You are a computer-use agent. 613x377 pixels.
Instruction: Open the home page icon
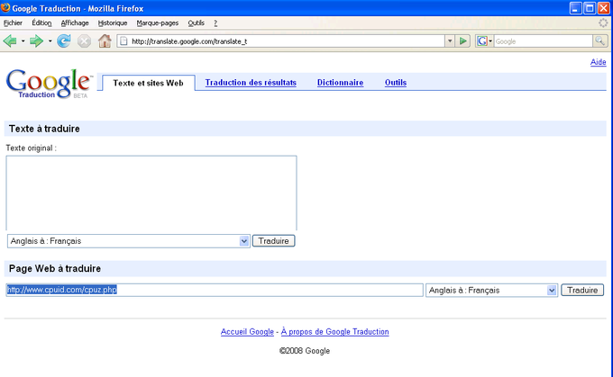105,41
